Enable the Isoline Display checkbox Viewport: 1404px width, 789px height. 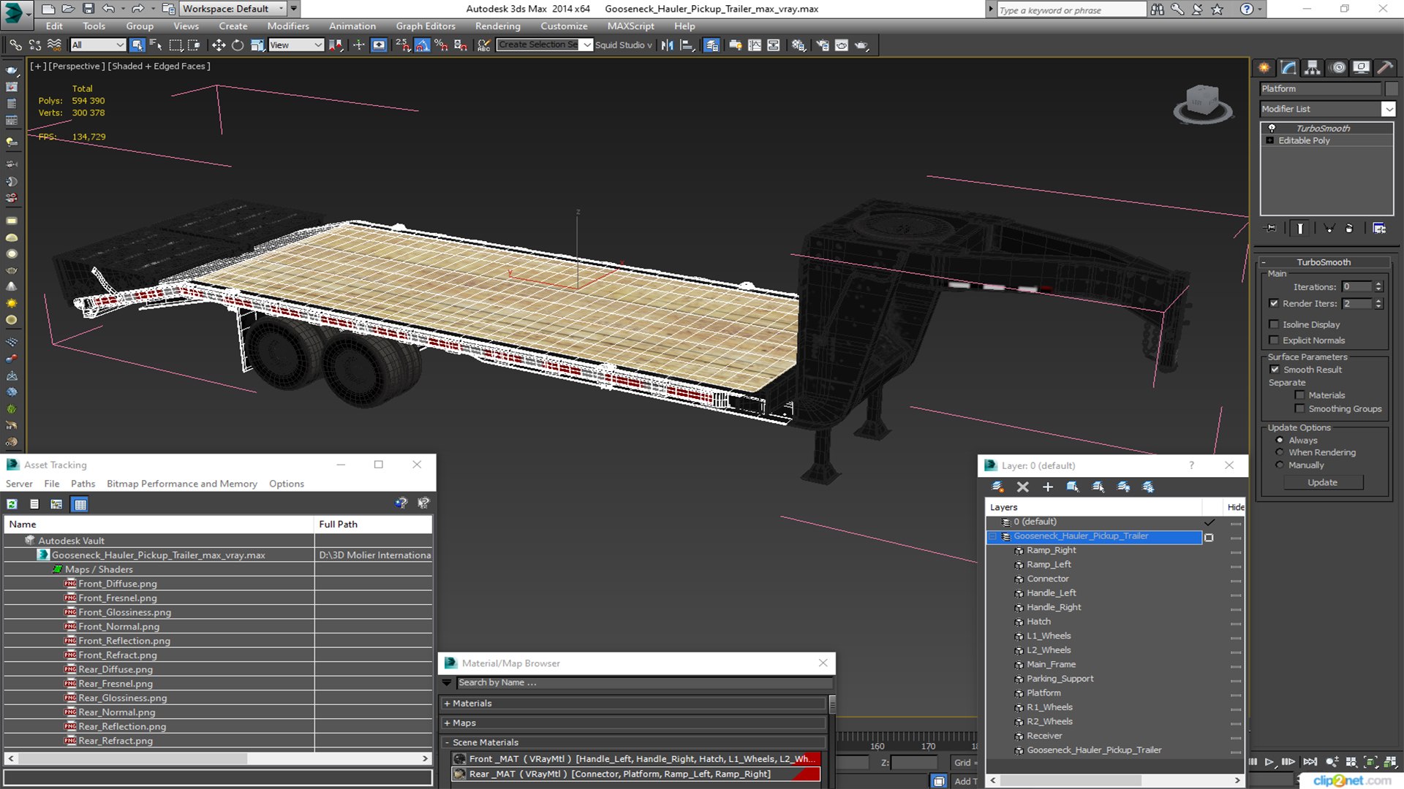1274,324
